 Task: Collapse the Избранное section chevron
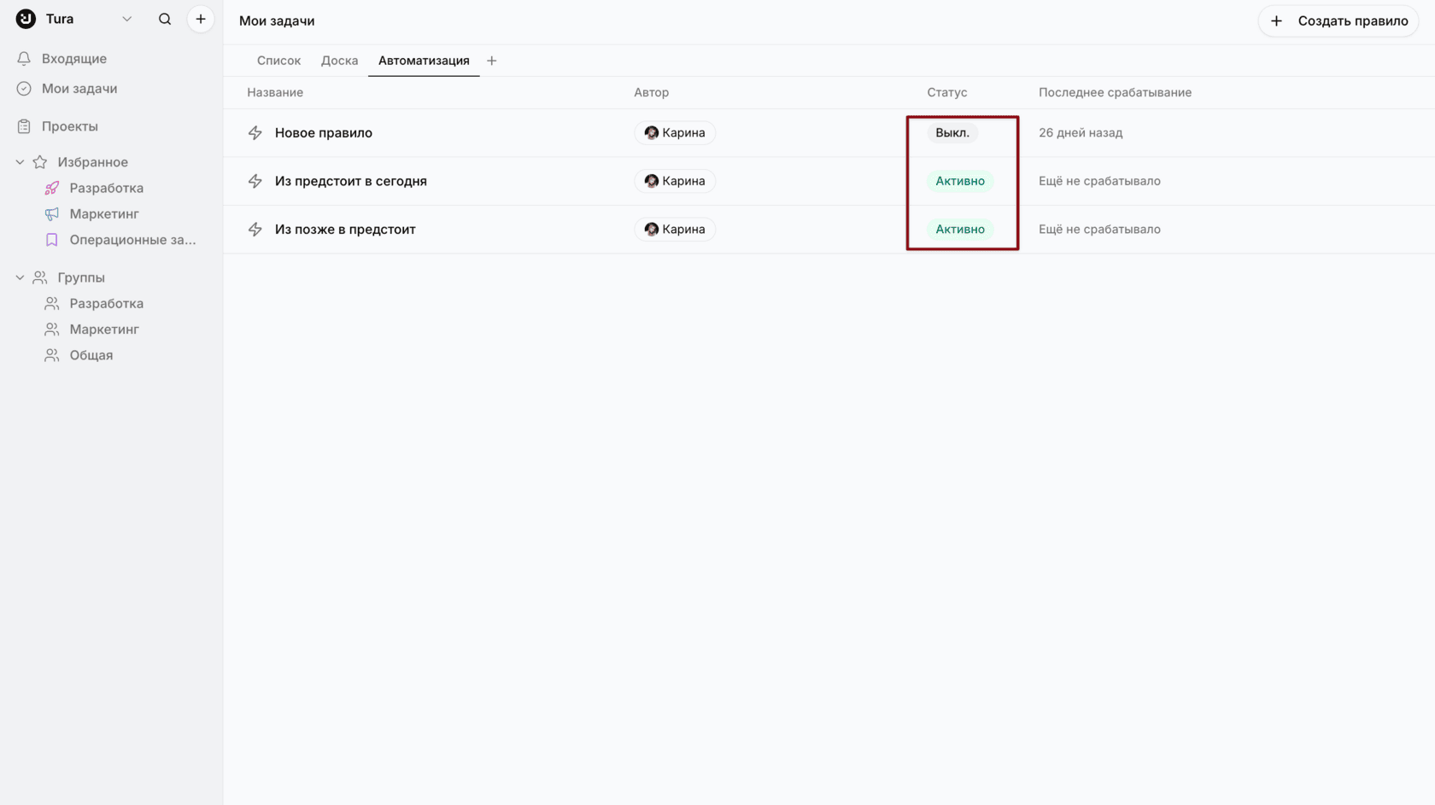pyautogui.click(x=20, y=162)
